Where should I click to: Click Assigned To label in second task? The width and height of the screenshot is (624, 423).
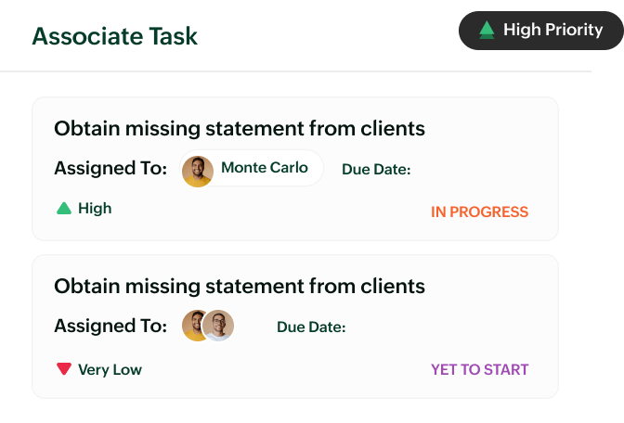110,326
